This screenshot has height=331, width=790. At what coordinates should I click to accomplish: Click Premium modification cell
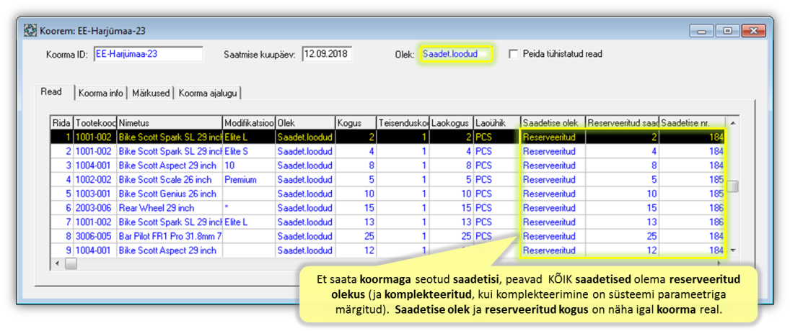(x=249, y=179)
